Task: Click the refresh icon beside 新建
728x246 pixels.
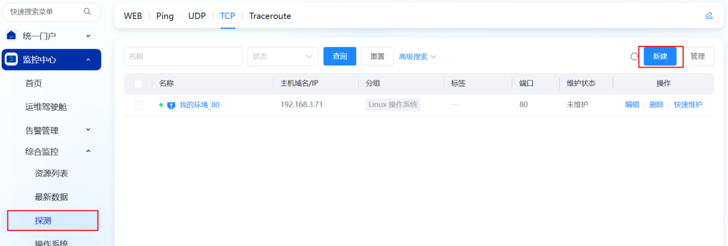Action: click(x=634, y=57)
